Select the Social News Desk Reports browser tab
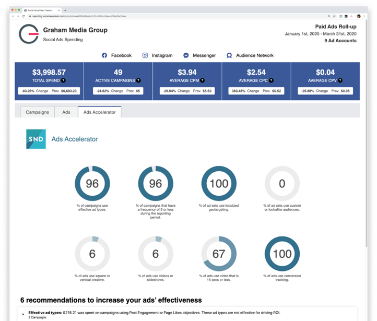Viewport: 377px width, 321px height. 42,10
